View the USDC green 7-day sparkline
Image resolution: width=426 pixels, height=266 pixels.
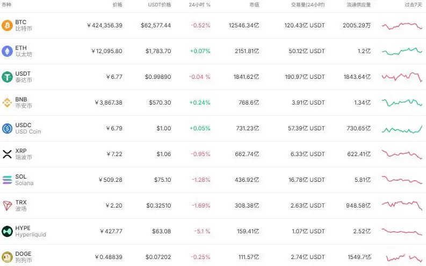click(402, 129)
